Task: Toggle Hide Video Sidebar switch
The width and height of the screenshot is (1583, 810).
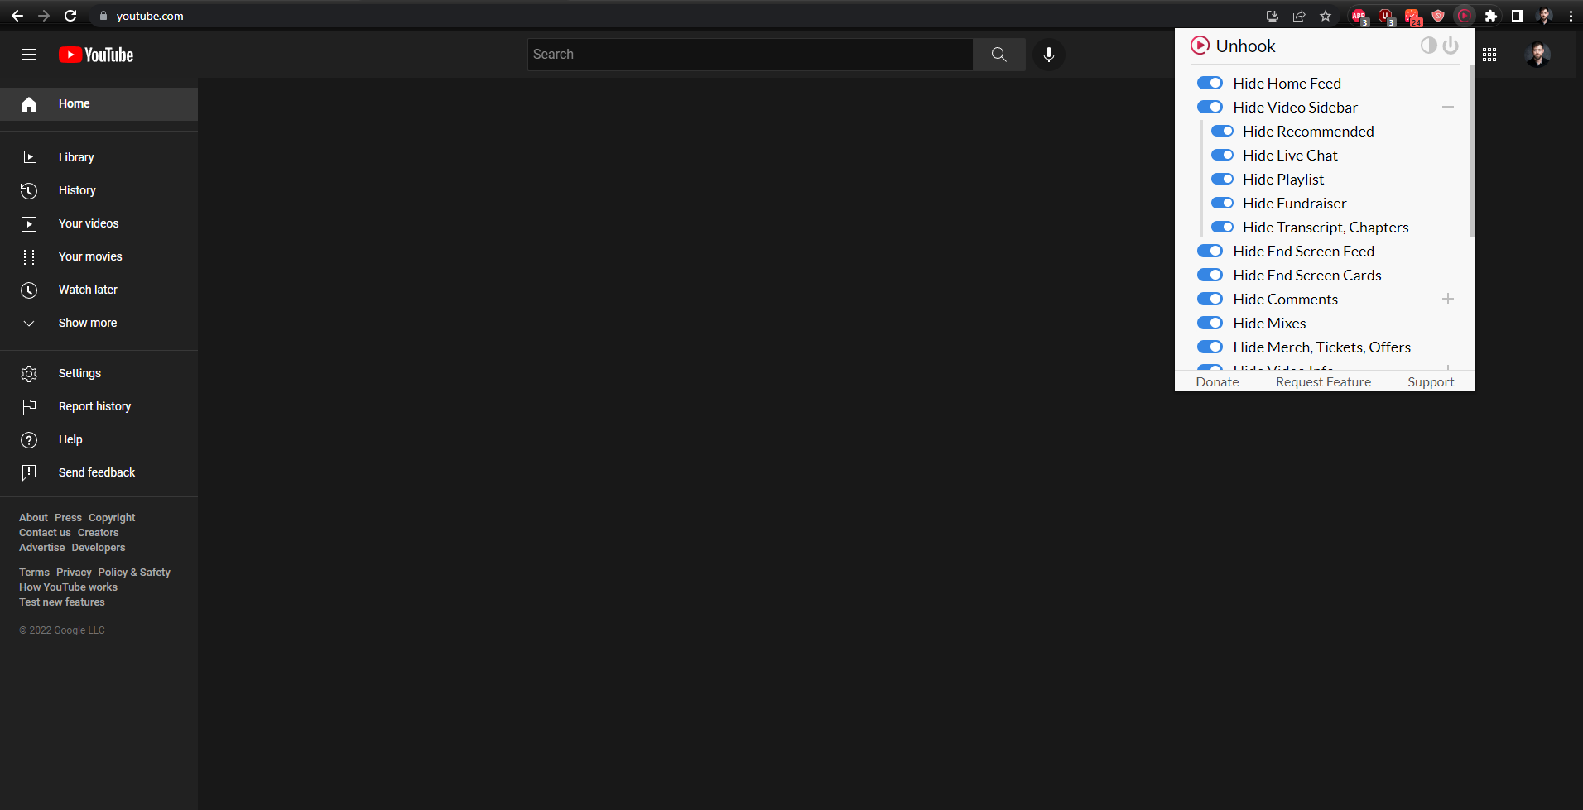Action: pos(1210,107)
